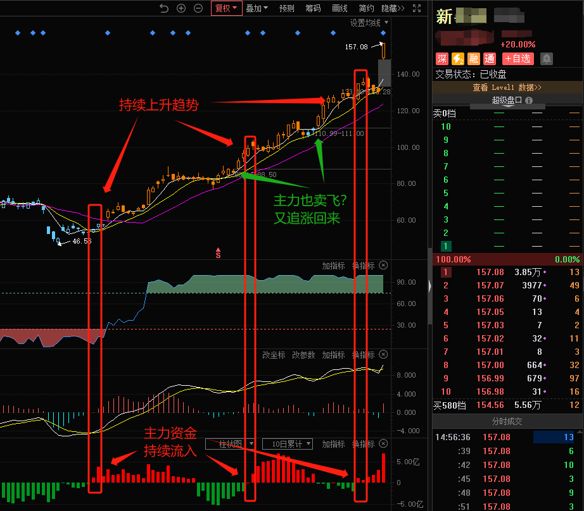Toggle full-screen chart with expand arrows icon
This screenshot has height=511, width=584.
pyautogui.click(x=417, y=8)
